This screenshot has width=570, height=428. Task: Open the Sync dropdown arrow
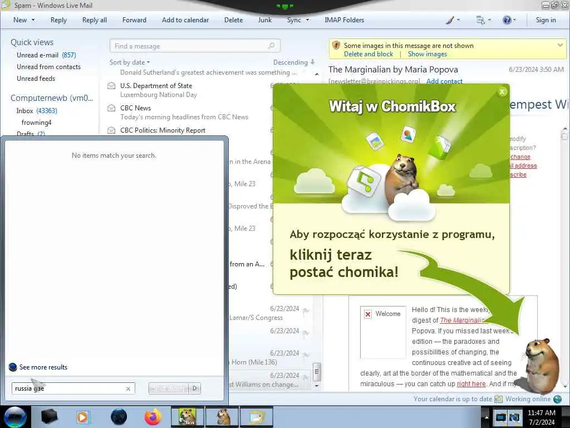pos(307,20)
